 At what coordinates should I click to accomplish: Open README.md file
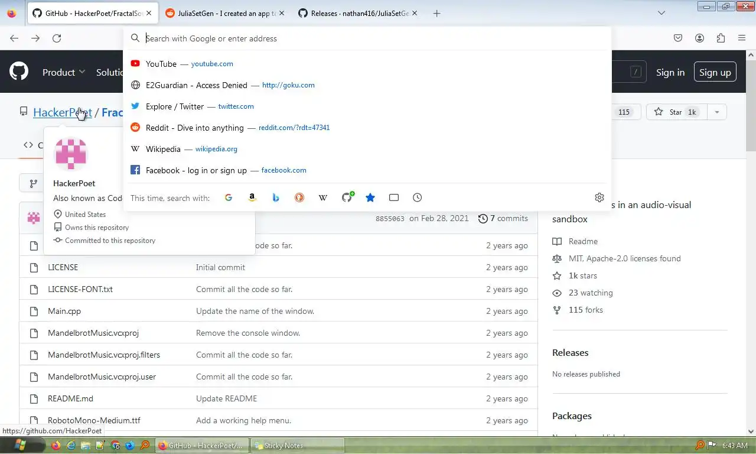tap(70, 398)
